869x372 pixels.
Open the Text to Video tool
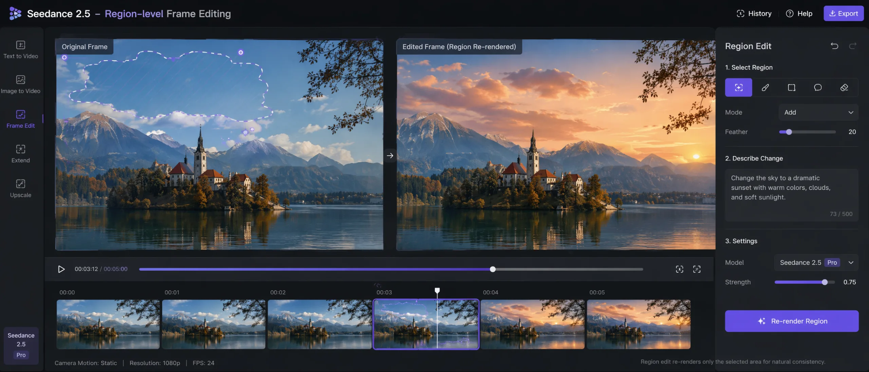tap(21, 50)
